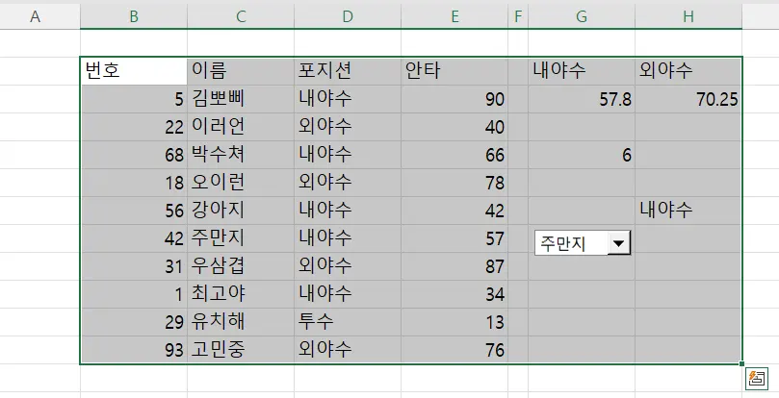Select the number cell showing 5
The width and height of the screenshot is (779, 398).
(x=134, y=99)
